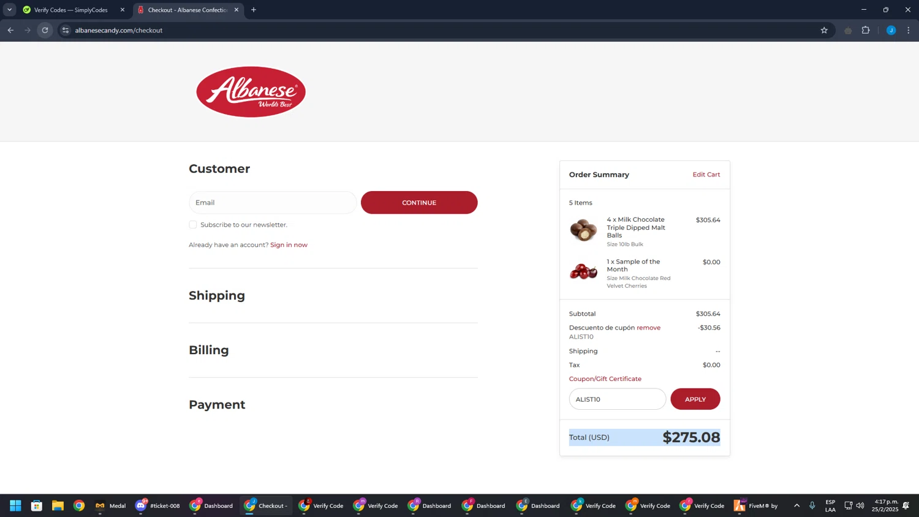
Task: Open the volume speaker icon in tray
Action: coord(860,505)
